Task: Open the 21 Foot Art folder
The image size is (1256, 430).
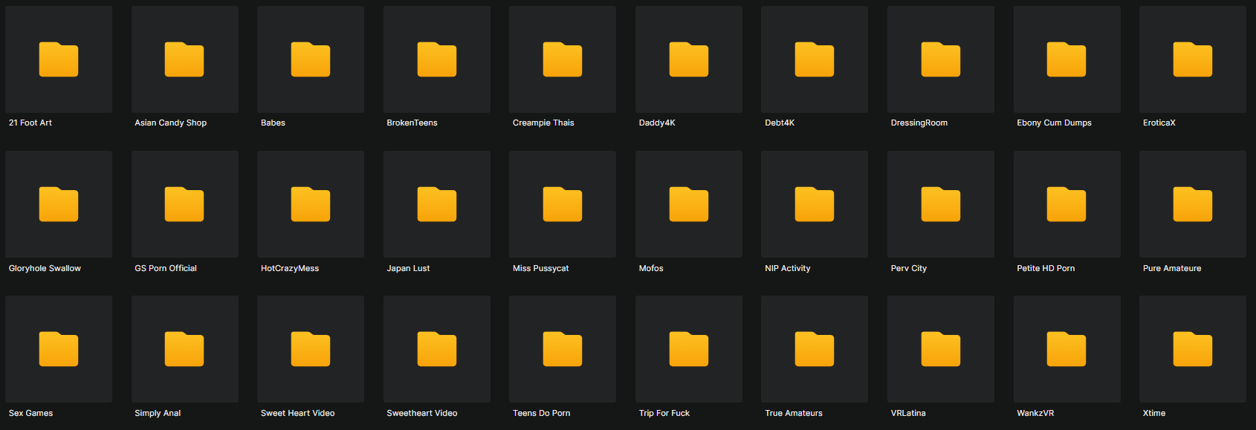Action: point(59,59)
